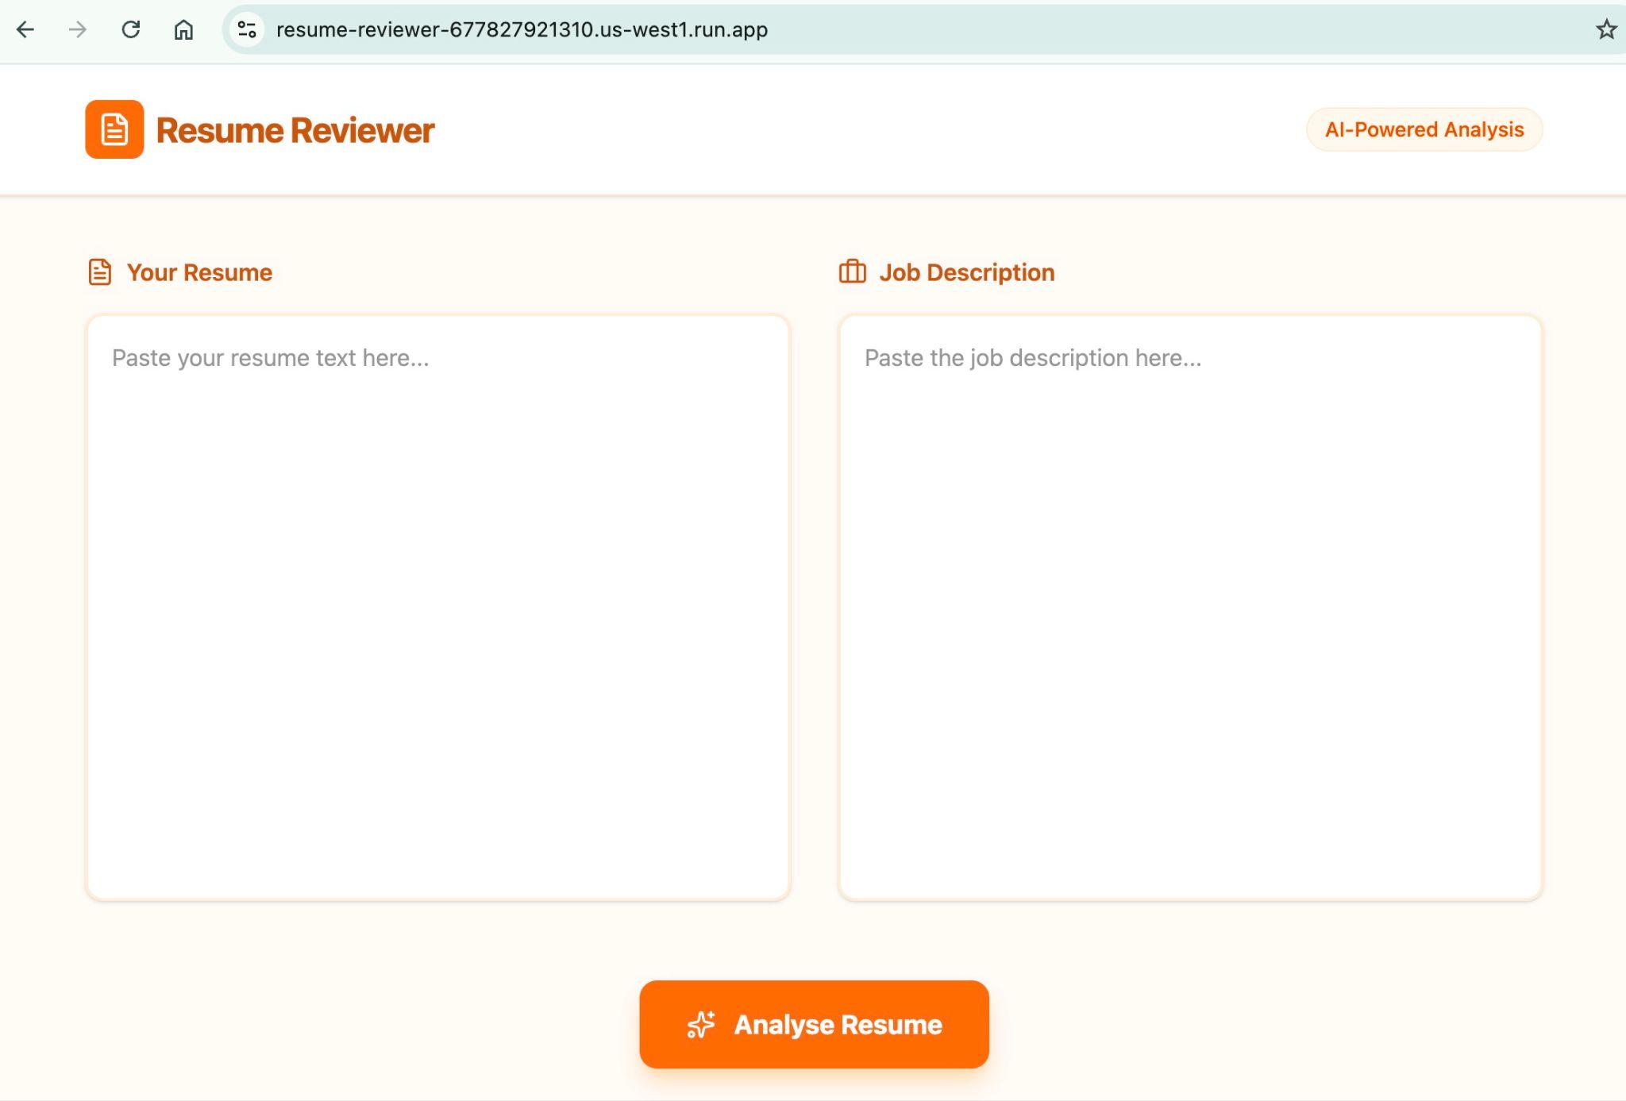Viewport: 1626px width, 1101px height.
Task: Click the Job Description heading
Action: (x=966, y=272)
